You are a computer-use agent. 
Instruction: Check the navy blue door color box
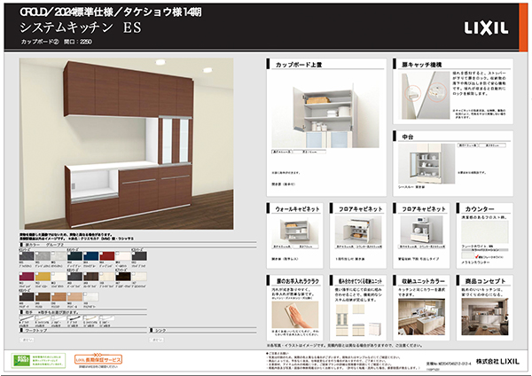click(x=85, y=253)
